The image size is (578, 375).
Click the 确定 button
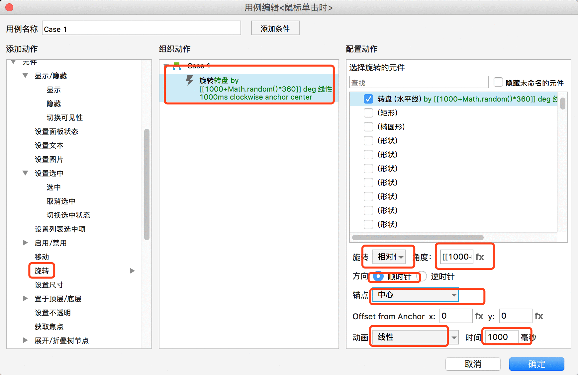[x=536, y=364]
